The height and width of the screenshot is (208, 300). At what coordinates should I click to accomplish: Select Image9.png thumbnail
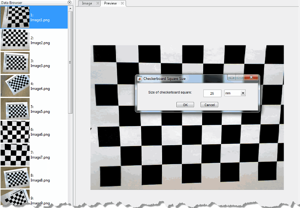coord(15,198)
